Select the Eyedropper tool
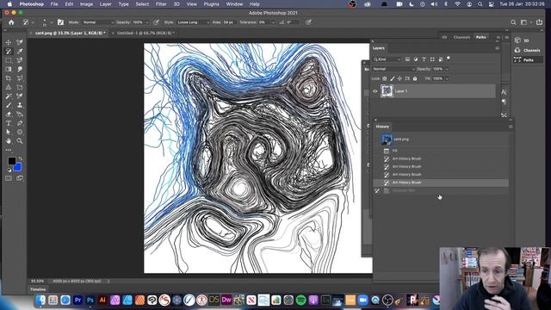The width and height of the screenshot is (551, 310). click(20, 52)
